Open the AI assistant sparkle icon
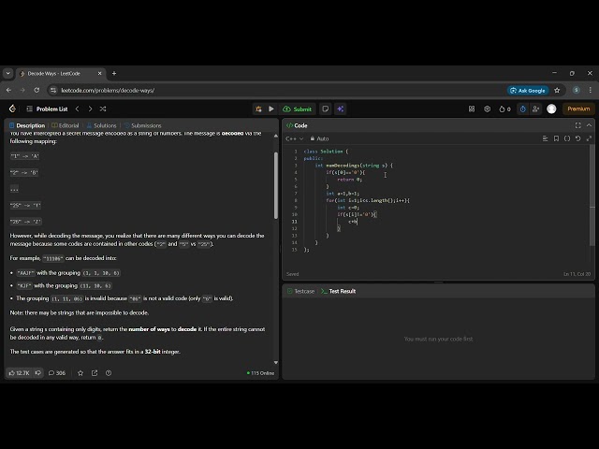 pyautogui.click(x=340, y=109)
